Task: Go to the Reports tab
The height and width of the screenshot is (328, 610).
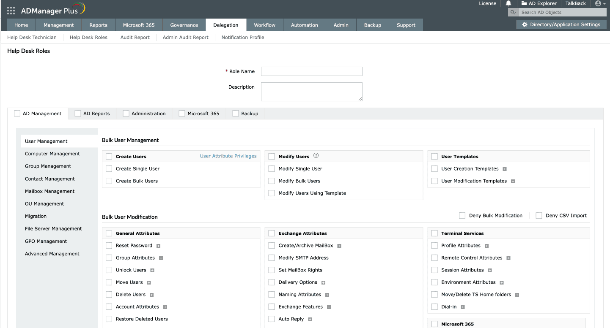Action: coord(99,25)
